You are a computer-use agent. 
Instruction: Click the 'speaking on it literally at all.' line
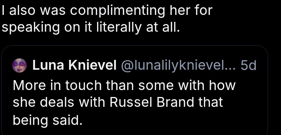point(91,27)
